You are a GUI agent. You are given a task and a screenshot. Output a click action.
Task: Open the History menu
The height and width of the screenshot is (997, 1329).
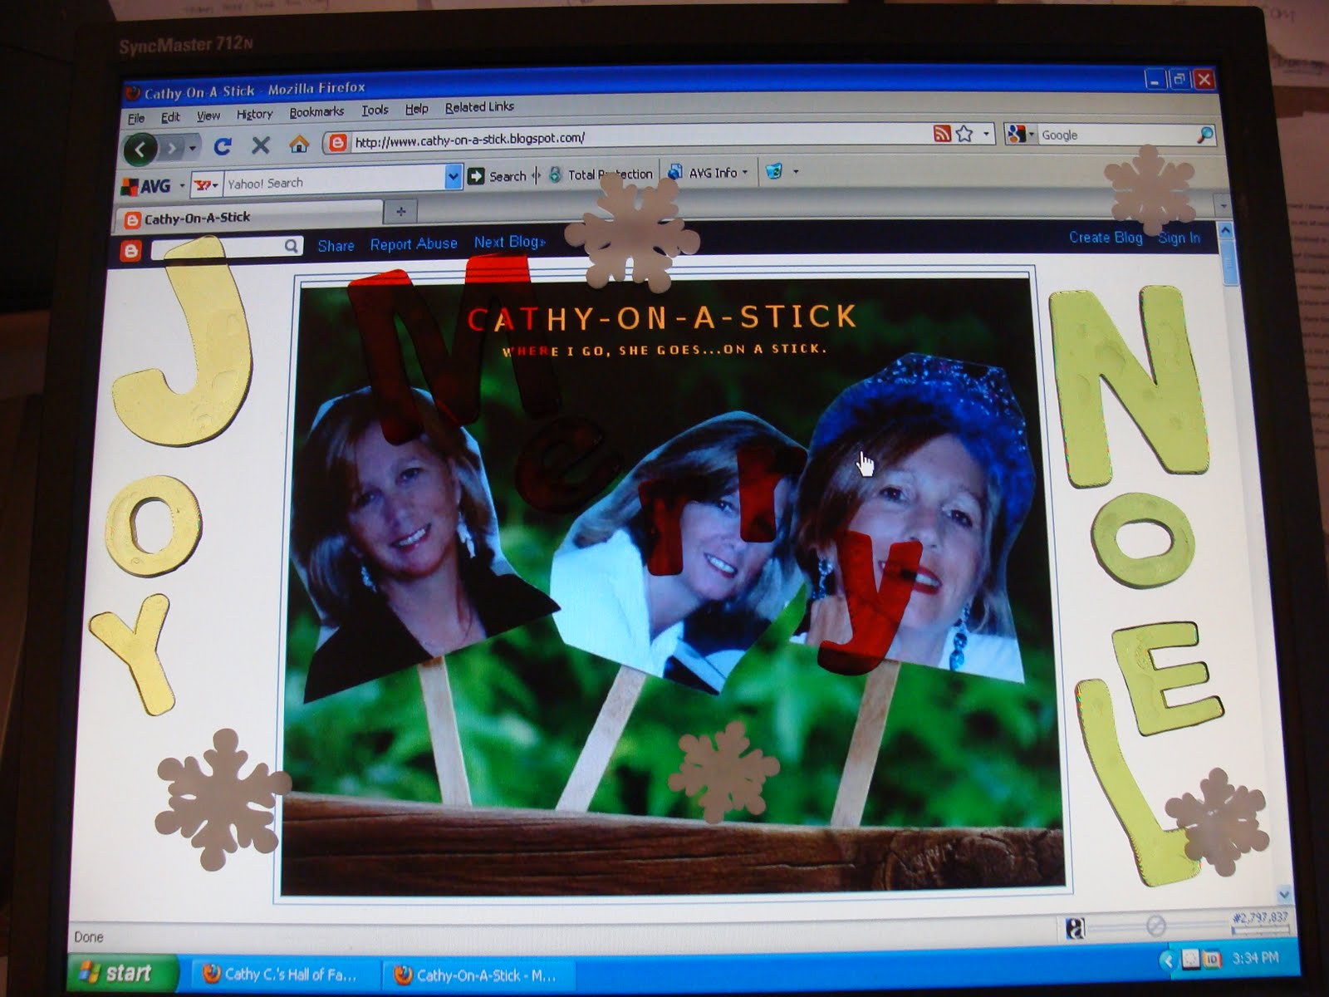pos(254,114)
